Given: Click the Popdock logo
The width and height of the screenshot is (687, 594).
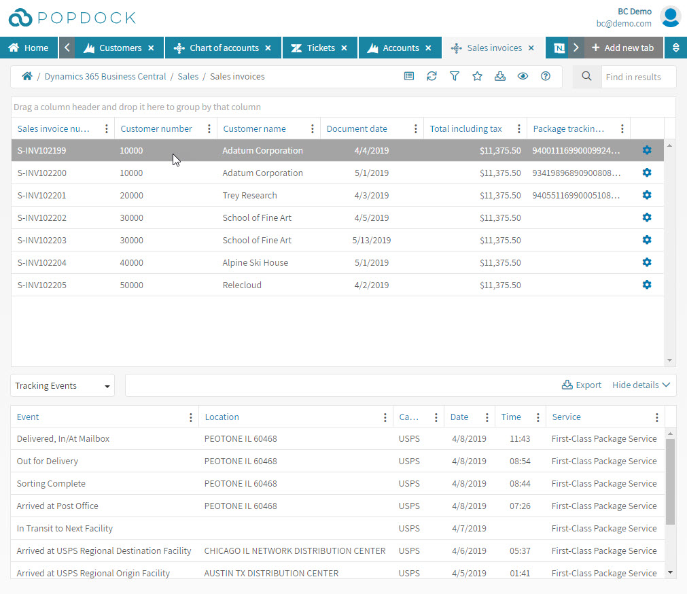Looking at the screenshot, I should (72, 18).
